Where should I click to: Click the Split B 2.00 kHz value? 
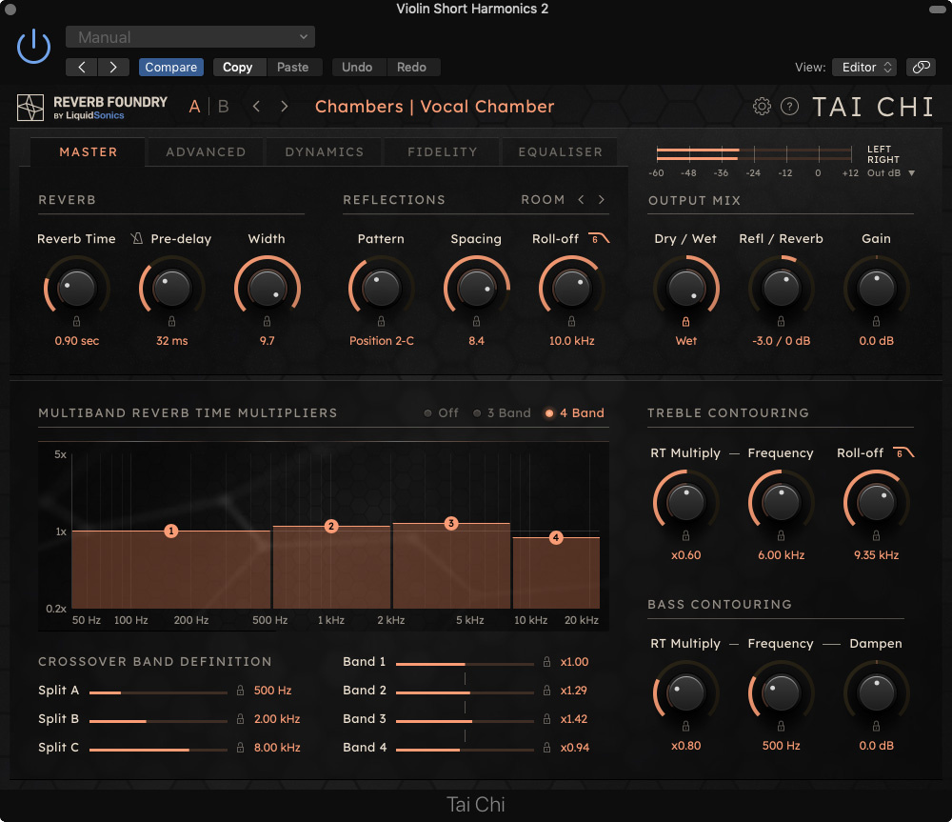(x=277, y=719)
